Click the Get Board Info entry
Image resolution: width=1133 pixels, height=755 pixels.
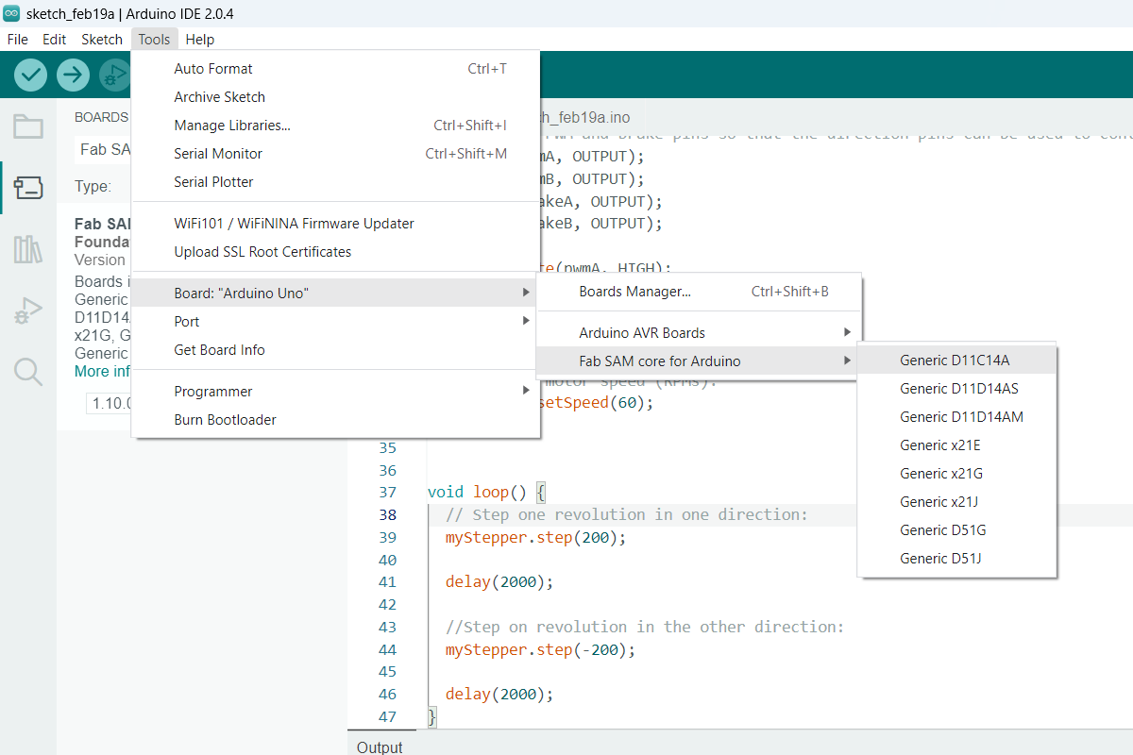[219, 349]
